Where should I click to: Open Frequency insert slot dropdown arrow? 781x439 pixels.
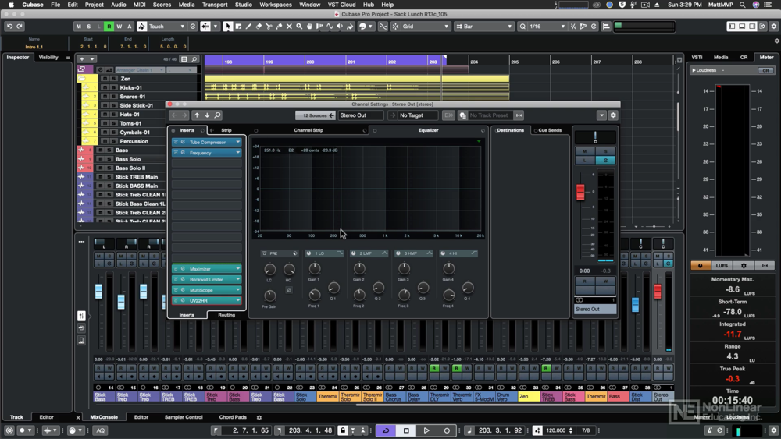coord(238,153)
